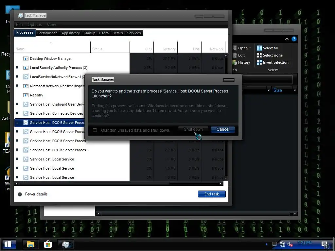Image resolution: width=335 pixels, height=251 pixels.
Task: Sort processes by Memory column
Action: 166,47
